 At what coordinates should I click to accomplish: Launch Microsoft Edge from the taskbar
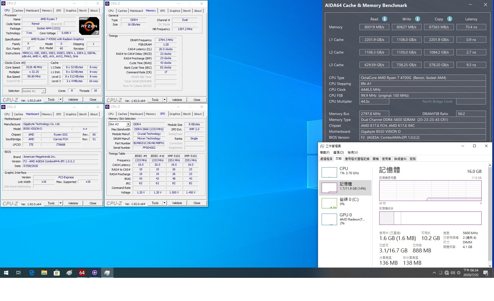pyautogui.click(x=32, y=273)
